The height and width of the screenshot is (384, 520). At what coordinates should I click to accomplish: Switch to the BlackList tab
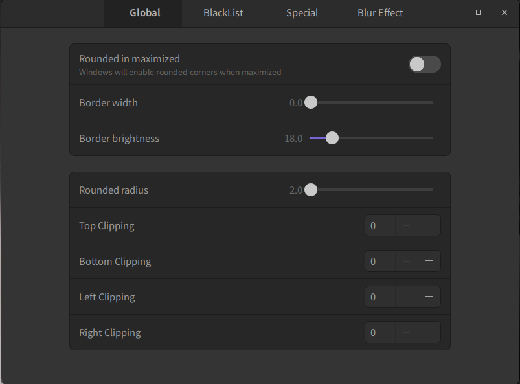[x=223, y=13]
